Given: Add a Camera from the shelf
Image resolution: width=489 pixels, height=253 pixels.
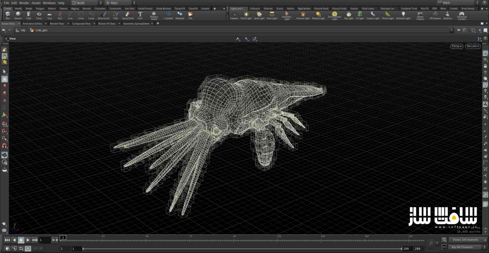Looking at the screenshot, I should tap(234, 15).
